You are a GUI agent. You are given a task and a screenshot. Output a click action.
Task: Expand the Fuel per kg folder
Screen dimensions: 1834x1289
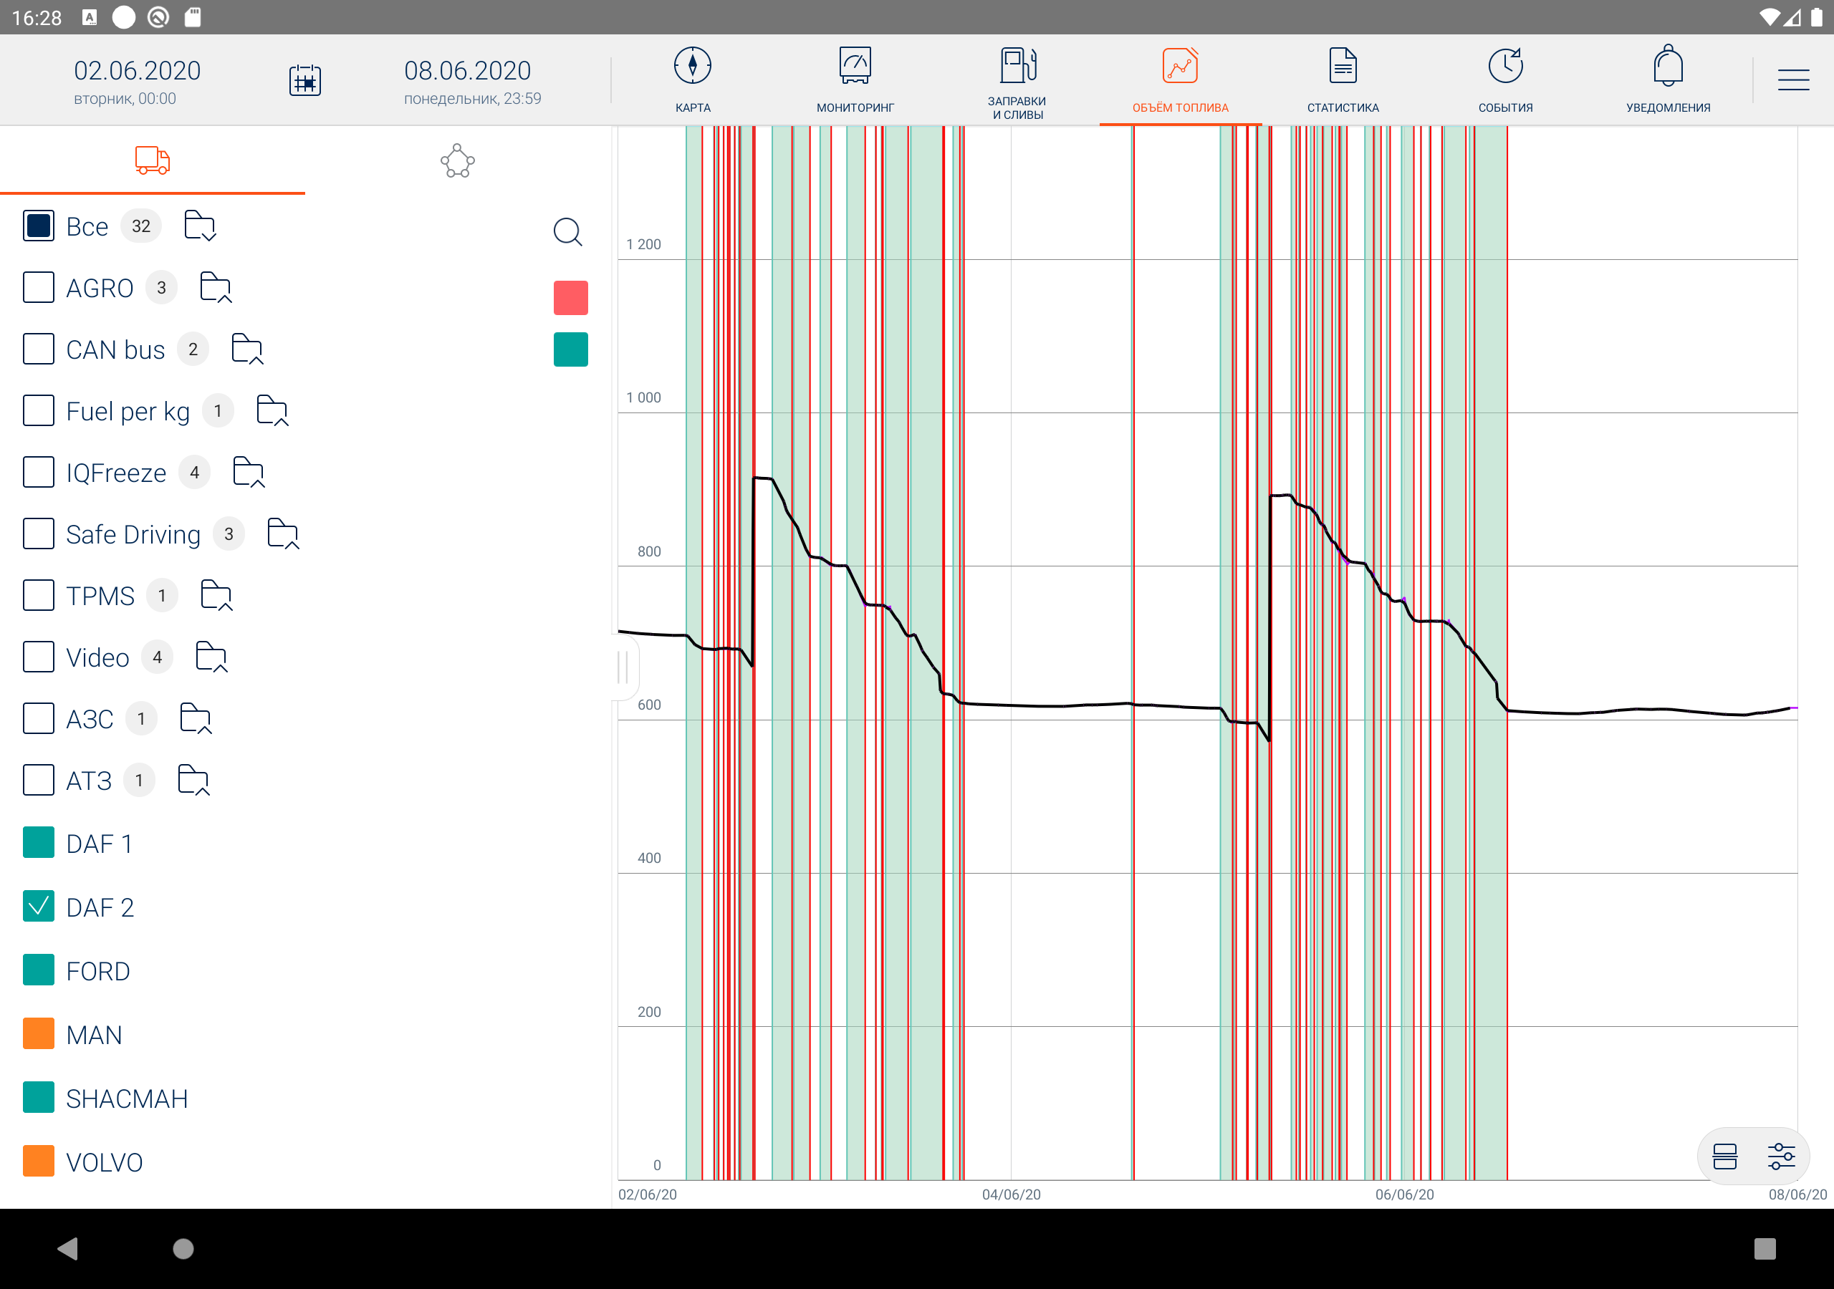[x=272, y=410]
